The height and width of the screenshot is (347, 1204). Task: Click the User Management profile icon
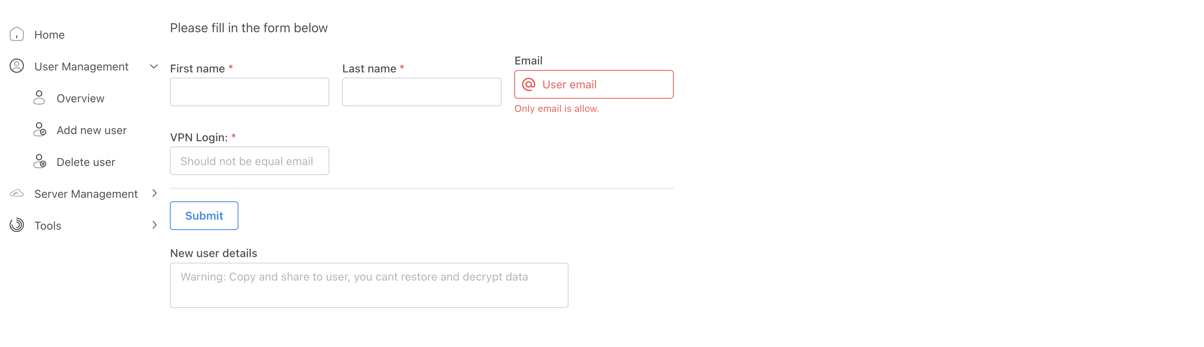(x=17, y=66)
